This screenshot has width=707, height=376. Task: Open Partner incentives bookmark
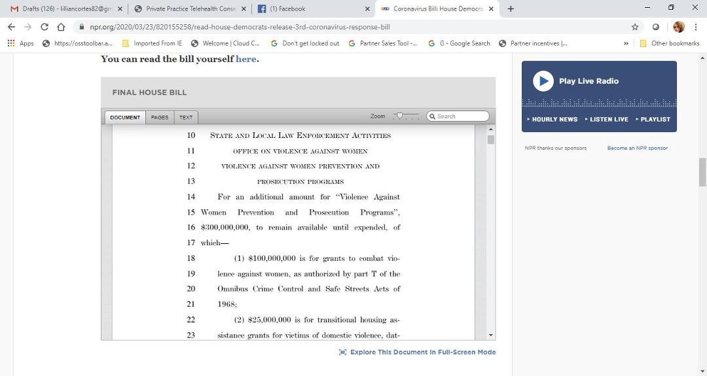[x=534, y=43]
